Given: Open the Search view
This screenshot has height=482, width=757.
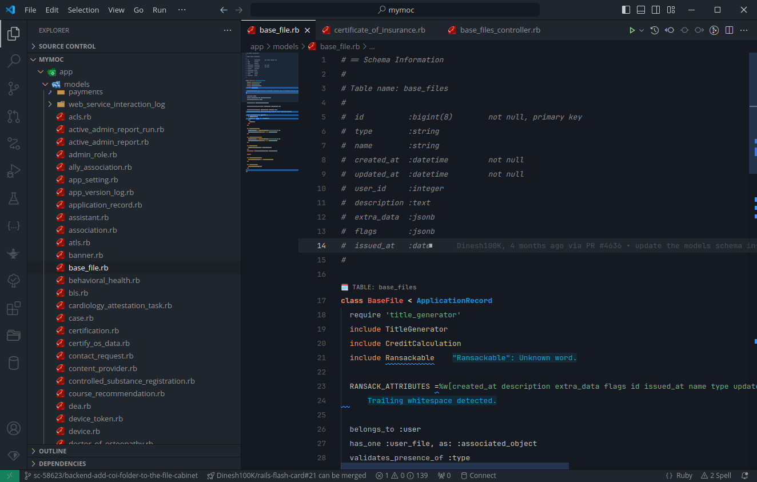Looking at the screenshot, I should click(14, 61).
